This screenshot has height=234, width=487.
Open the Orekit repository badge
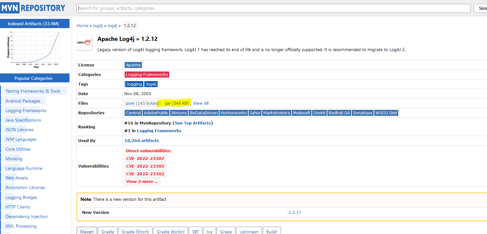(319, 113)
